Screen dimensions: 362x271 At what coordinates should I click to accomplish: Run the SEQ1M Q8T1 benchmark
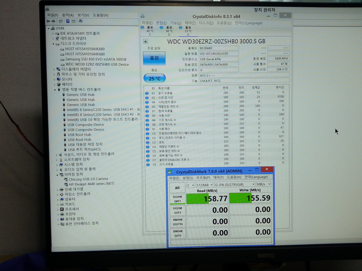point(177,199)
